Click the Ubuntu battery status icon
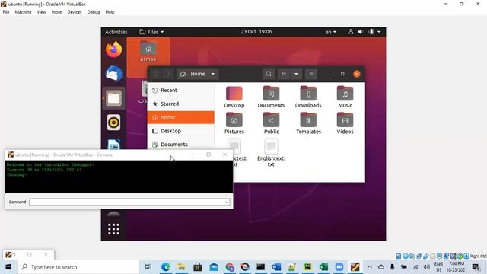 pyautogui.click(x=371, y=32)
